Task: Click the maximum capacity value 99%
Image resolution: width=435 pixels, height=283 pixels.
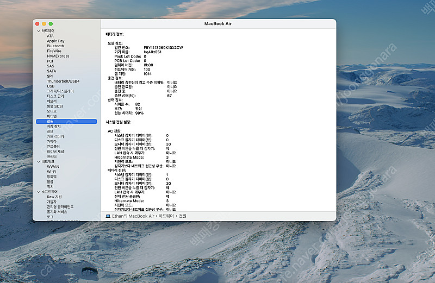Action: 139,114
